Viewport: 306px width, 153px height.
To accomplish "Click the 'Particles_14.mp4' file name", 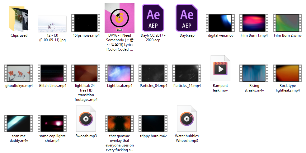I will tap(187, 86).
